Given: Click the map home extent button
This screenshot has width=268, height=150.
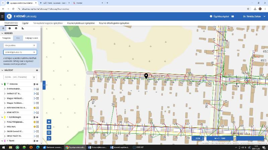Looking at the screenshot, I should point(49,122).
